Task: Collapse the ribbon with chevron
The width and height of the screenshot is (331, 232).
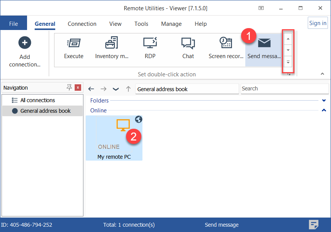Action: [x=322, y=74]
